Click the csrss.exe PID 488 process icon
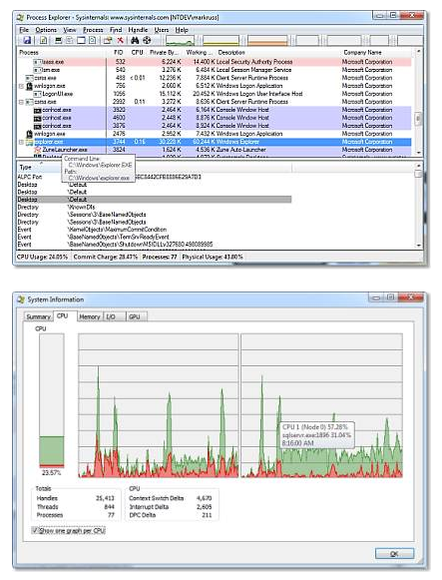 tap(30, 78)
